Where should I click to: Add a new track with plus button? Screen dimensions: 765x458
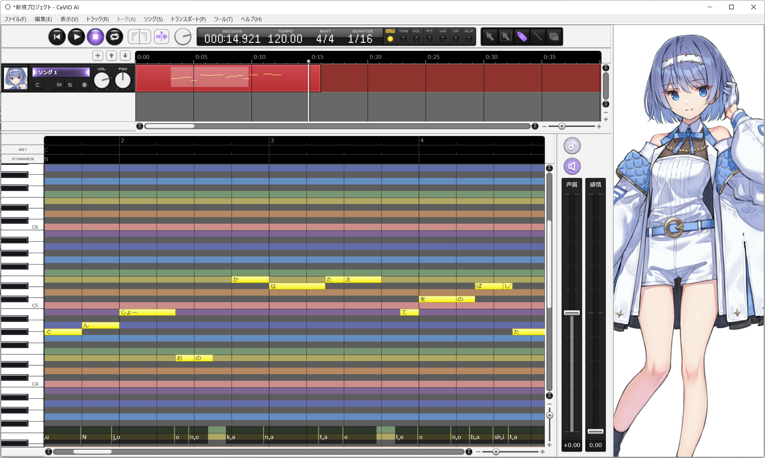click(98, 56)
